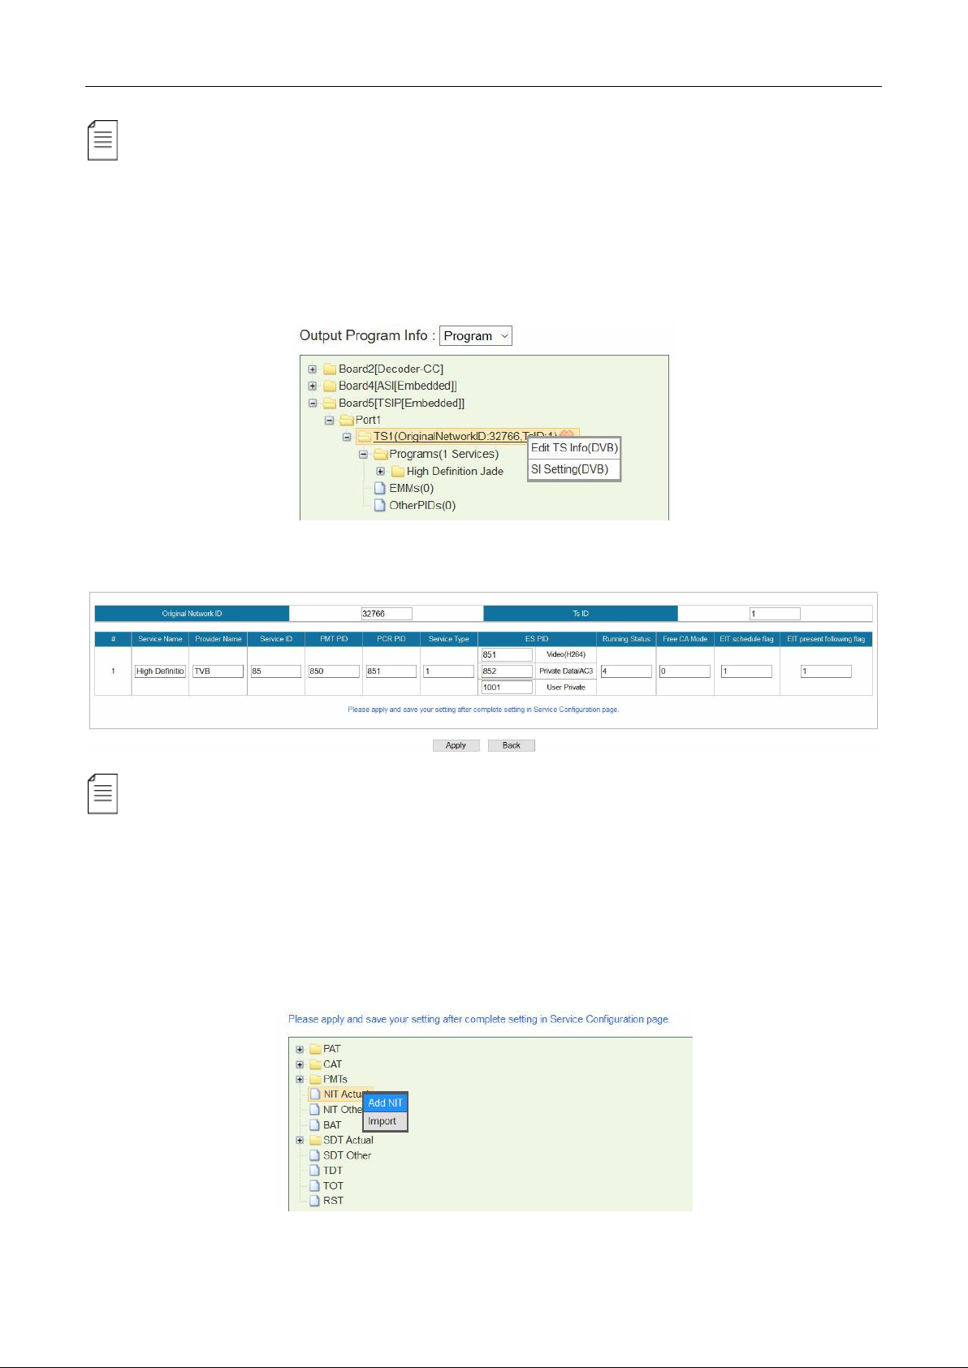The image size is (968, 1368).
Task: Click the TOT file icon
Action: tap(315, 1186)
